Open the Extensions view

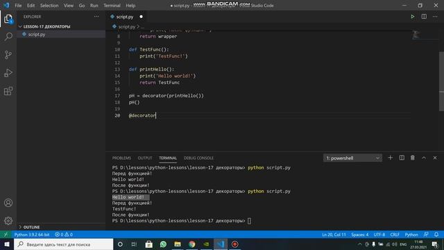[8, 91]
